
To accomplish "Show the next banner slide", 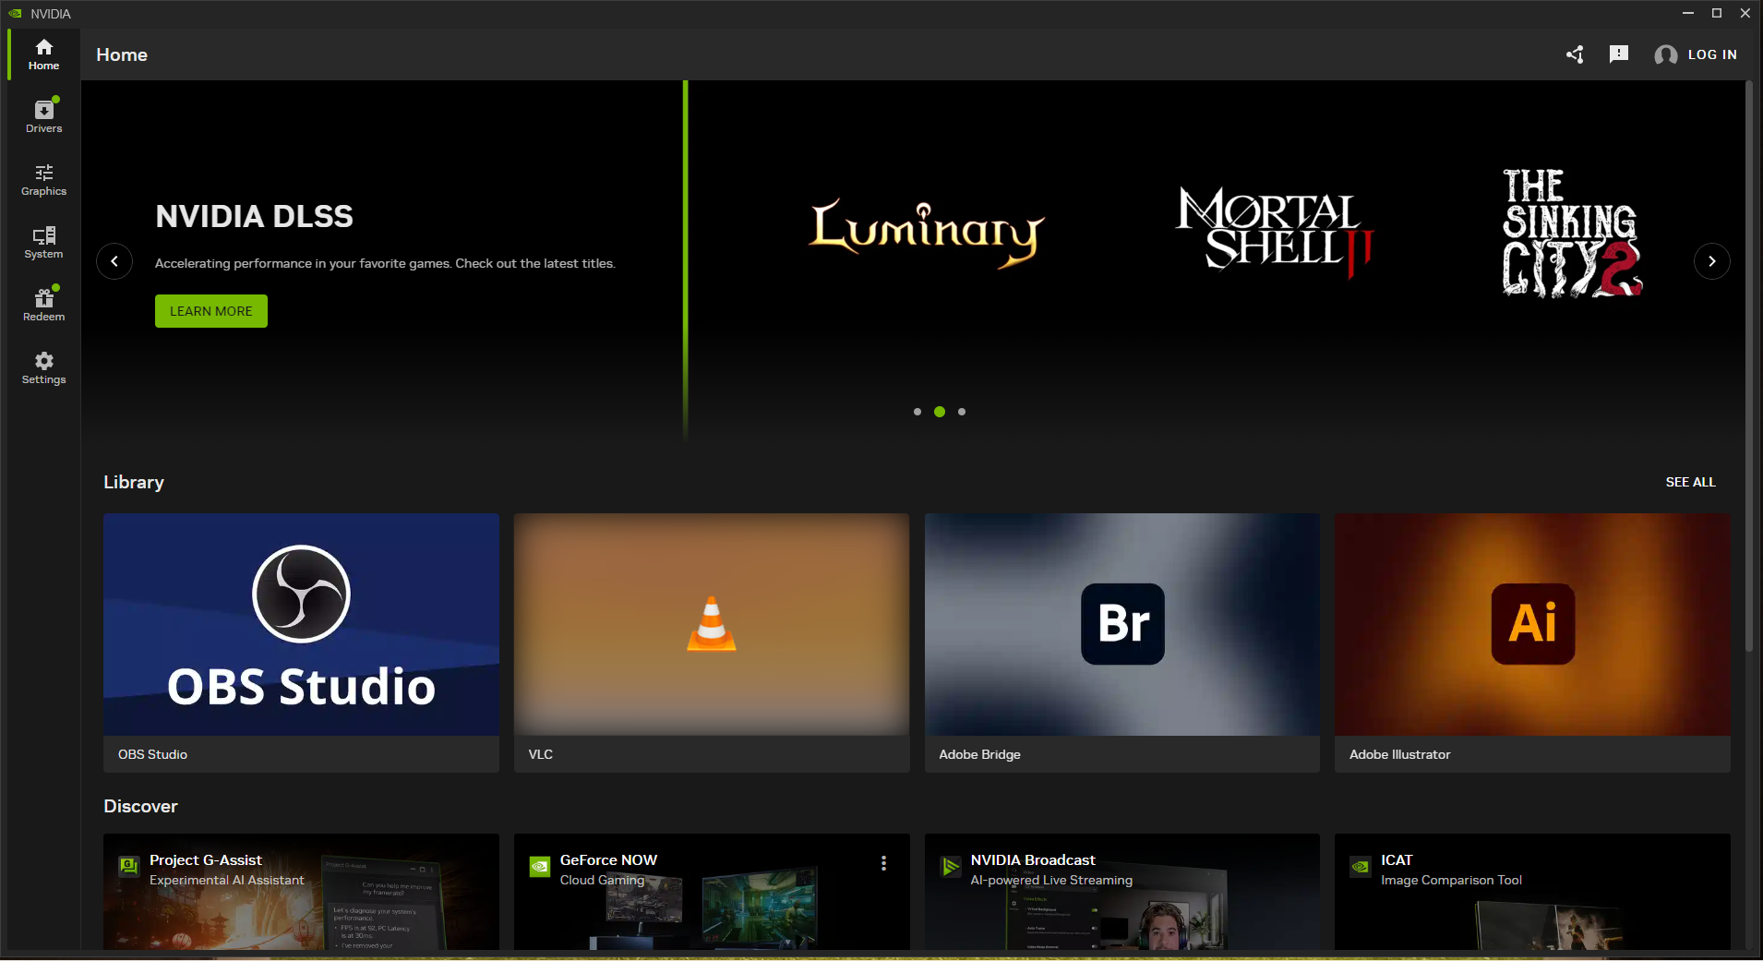I will (1712, 261).
